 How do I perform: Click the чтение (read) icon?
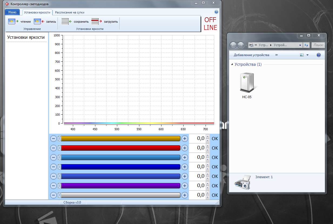[x=13, y=21]
